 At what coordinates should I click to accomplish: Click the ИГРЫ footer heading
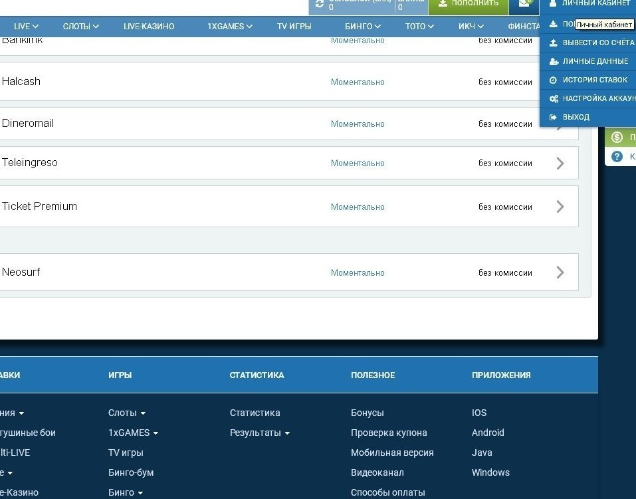[120, 375]
